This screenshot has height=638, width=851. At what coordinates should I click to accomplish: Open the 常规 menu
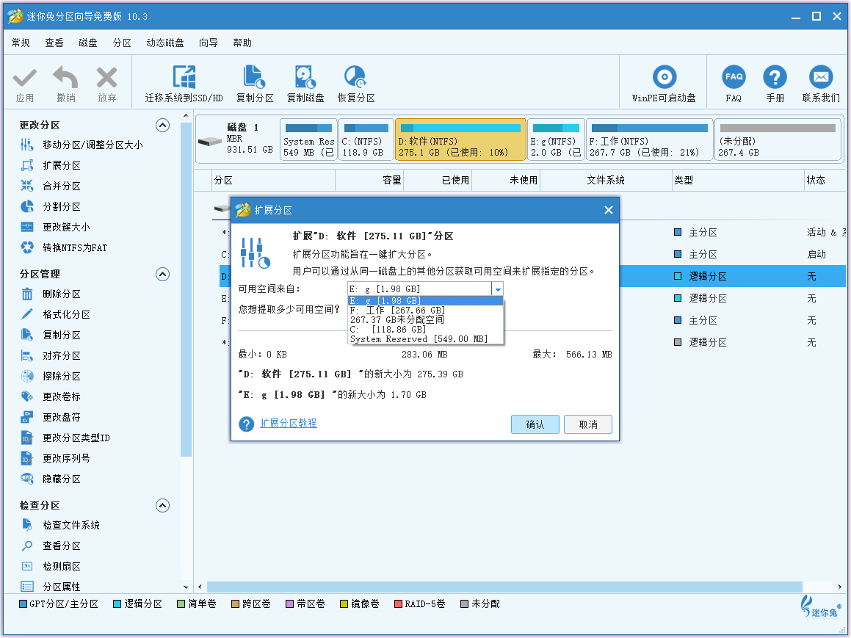click(21, 43)
